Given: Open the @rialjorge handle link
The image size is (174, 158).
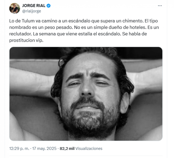Looking at the screenshot, I should pyautogui.click(x=32, y=11).
